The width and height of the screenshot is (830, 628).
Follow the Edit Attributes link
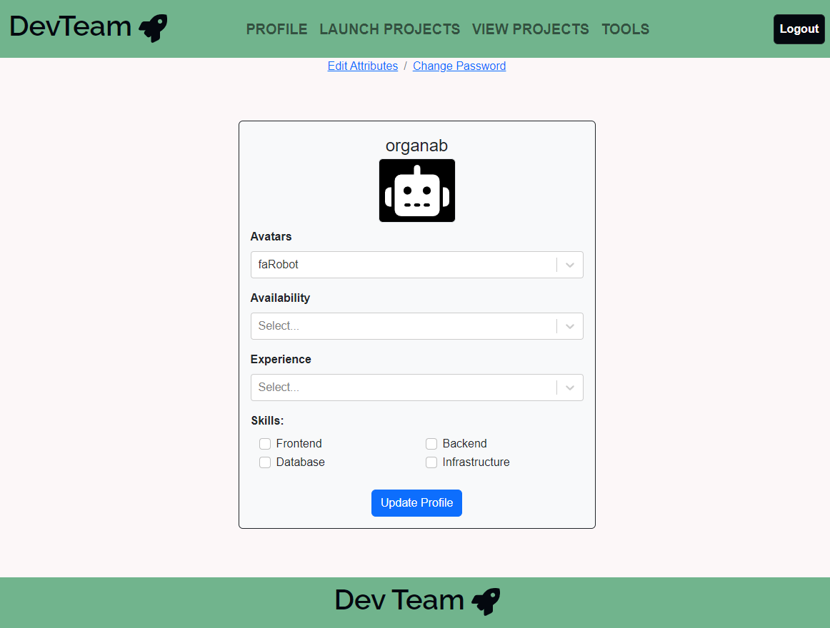coord(362,66)
